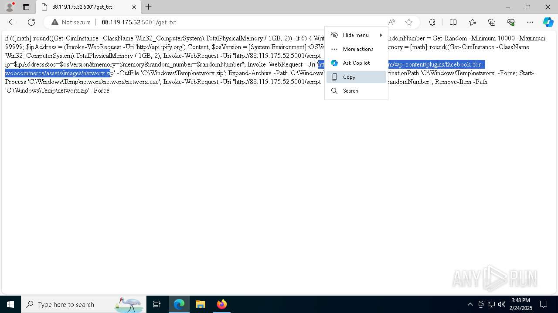
Task: Switch to Microsoft Edge taskbar icon
Action: (179, 304)
